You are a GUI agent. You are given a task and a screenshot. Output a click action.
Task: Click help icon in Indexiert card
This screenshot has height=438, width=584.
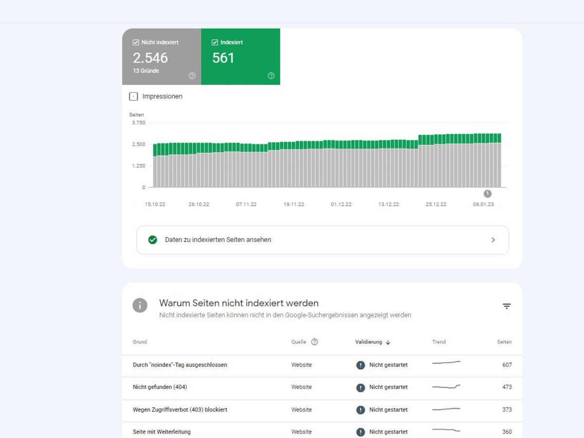coord(271,75)
